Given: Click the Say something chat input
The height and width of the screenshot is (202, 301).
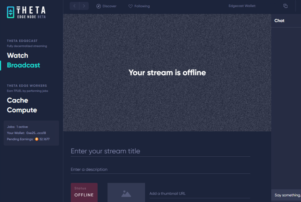Looking at the screenshot, I should click(286, 195).
